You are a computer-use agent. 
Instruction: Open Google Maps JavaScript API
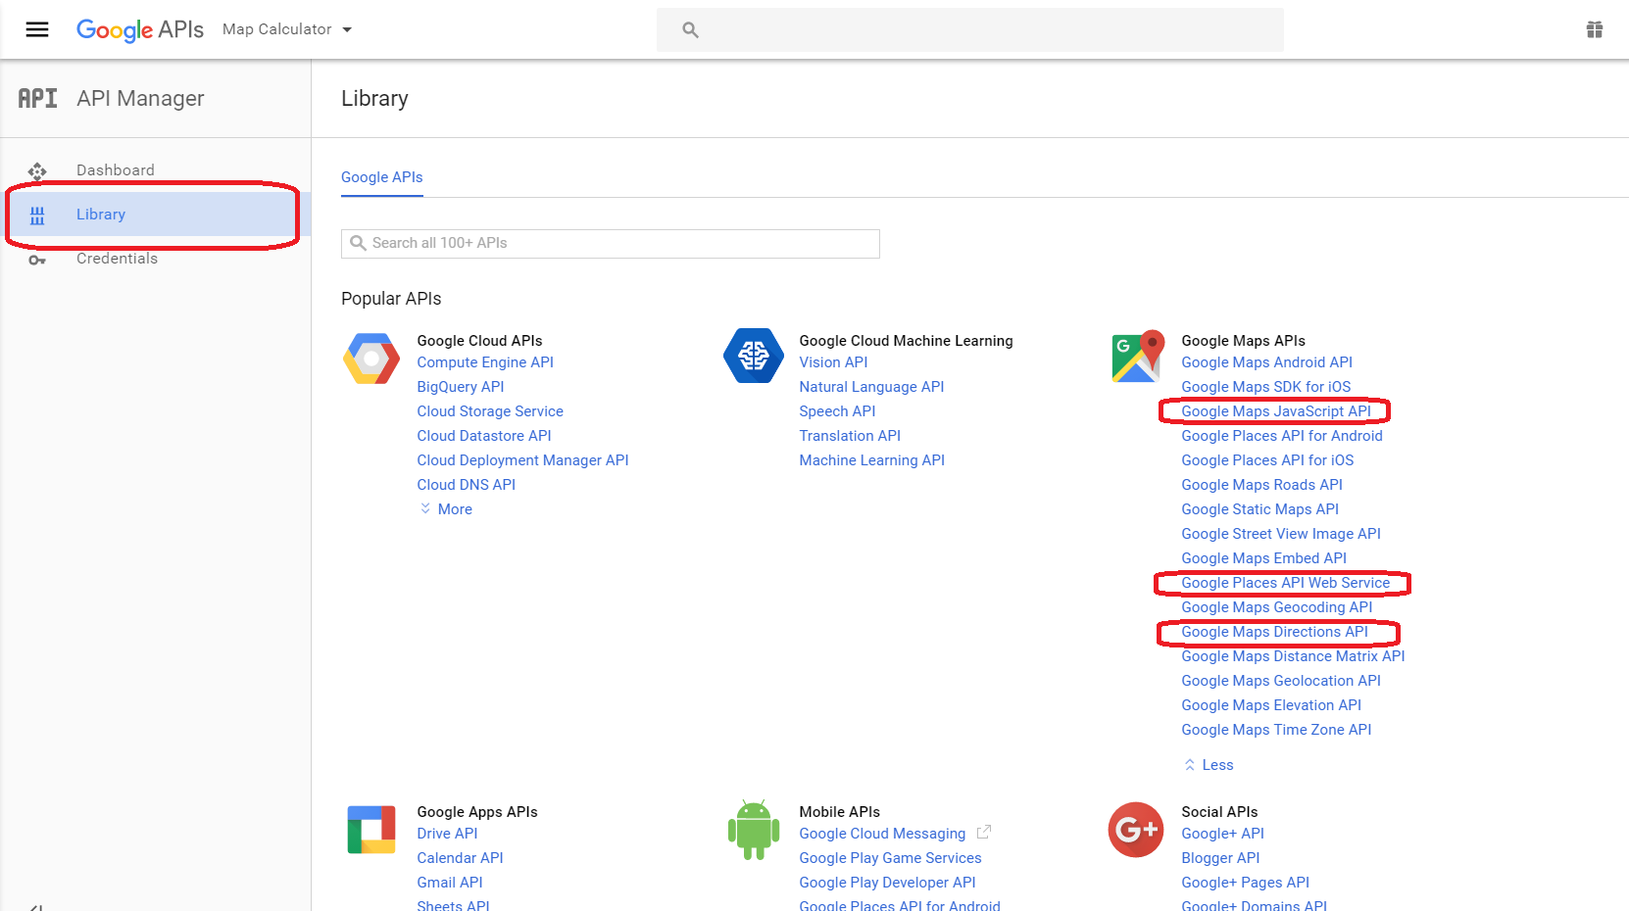click(x=1276, y=411)
